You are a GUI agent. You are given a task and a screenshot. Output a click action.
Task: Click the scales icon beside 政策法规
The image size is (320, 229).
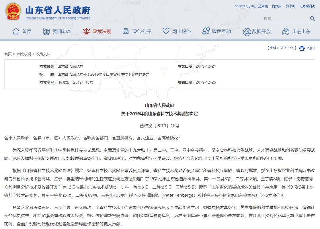(86, 31)
